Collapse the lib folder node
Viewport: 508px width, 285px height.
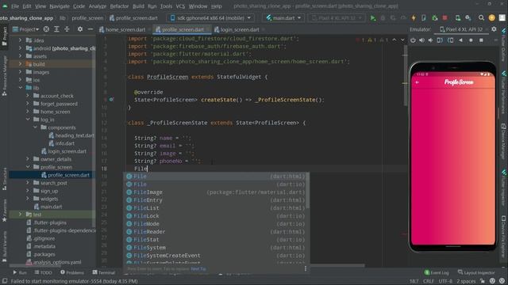(21, 88)
